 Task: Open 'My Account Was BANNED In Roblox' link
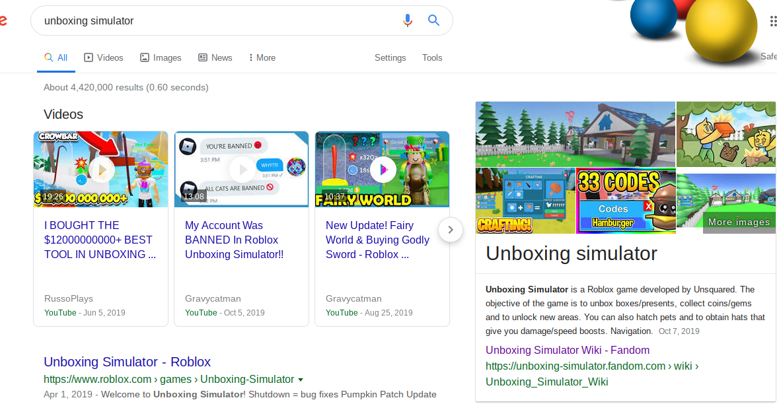[x=234, y=240]
